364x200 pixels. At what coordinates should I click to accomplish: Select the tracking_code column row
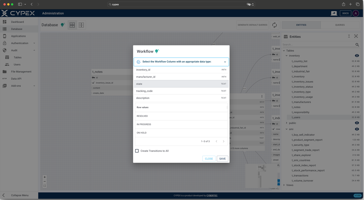181,91
